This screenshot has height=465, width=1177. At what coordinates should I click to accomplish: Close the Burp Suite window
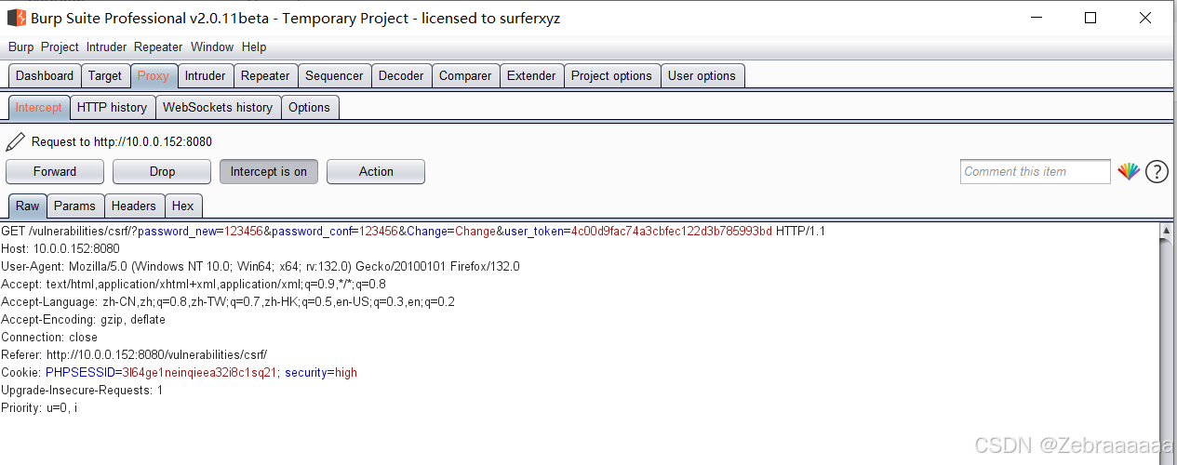(1145, 18)
